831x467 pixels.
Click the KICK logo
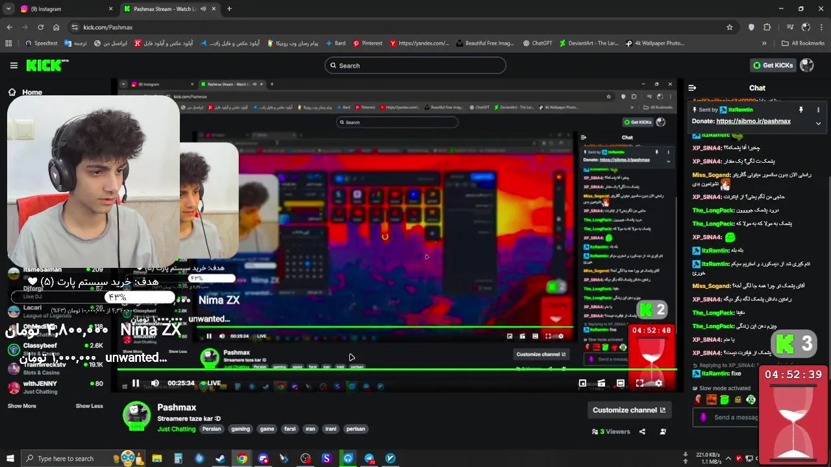click(x=47, y=66)
